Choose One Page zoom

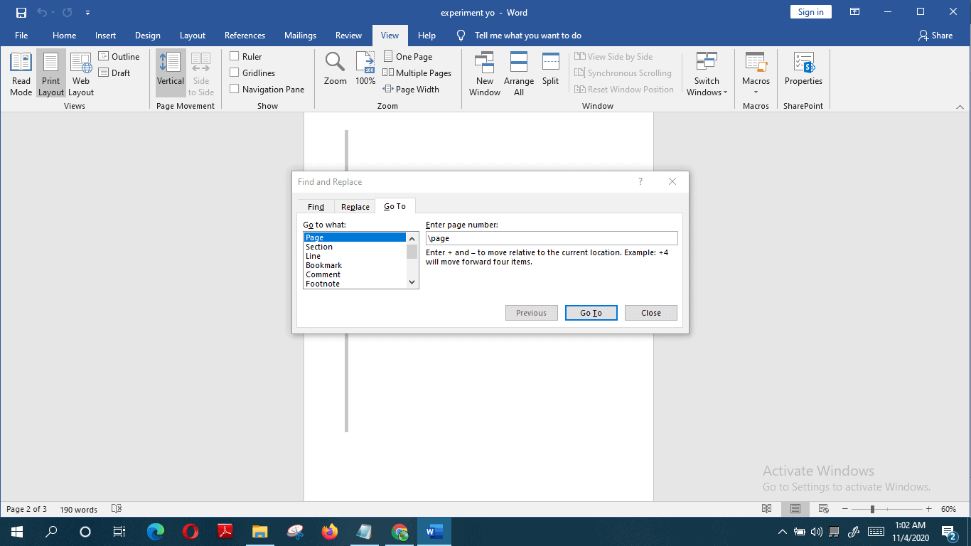[x=408, y=56]
